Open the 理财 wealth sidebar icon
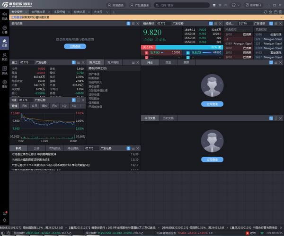Screen dimensions: 284x236 click(x=5, y=84)
